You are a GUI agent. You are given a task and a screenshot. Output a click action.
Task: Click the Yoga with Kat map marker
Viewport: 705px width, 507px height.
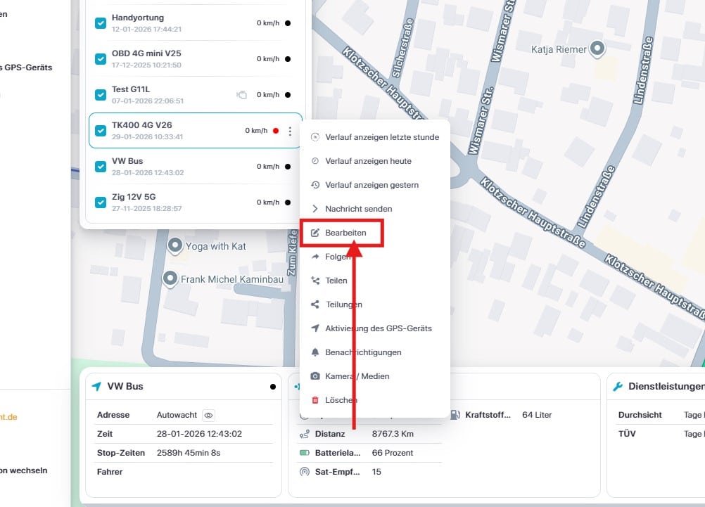tap(175, 245)
